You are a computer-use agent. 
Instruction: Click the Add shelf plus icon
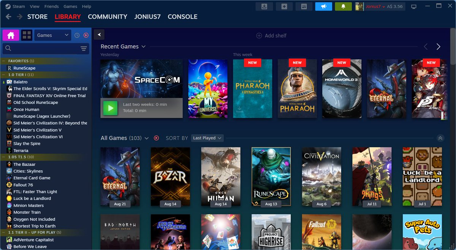tap(259, 35)
